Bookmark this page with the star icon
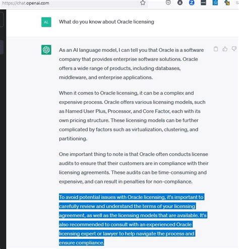239x249 pixels. click(143, 3)
